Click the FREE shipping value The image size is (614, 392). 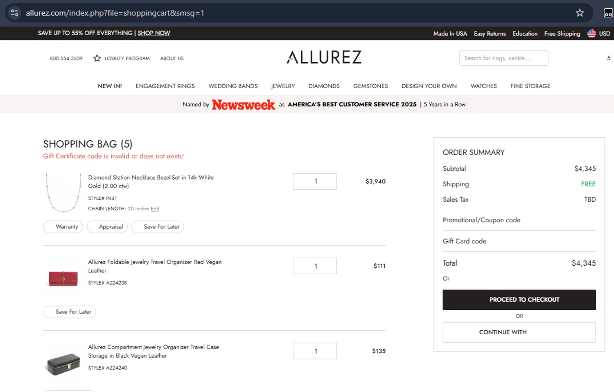tap(588, 184)
